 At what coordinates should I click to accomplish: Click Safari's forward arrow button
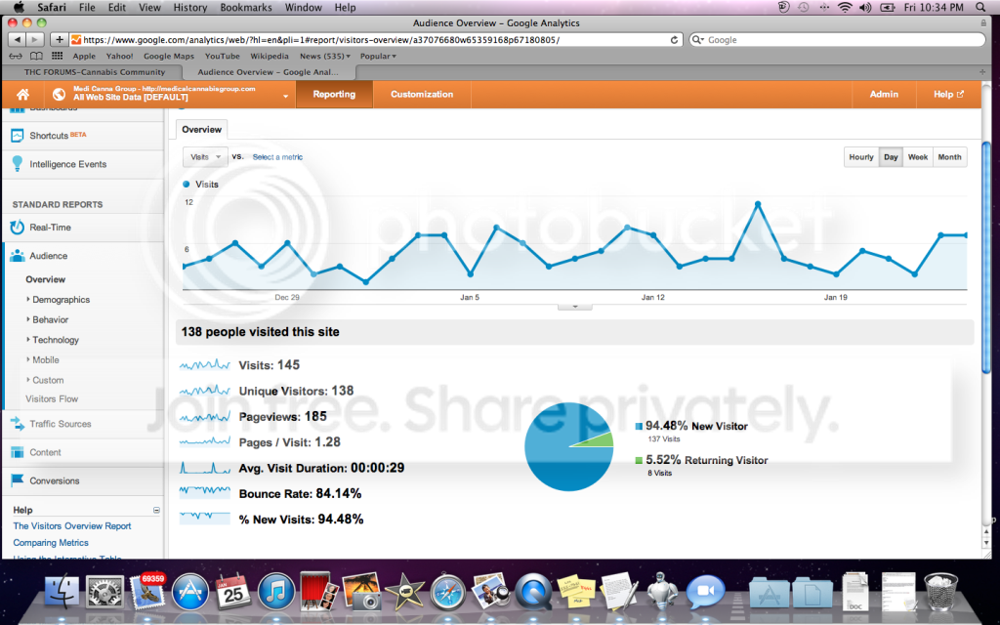tap(35, 39)
